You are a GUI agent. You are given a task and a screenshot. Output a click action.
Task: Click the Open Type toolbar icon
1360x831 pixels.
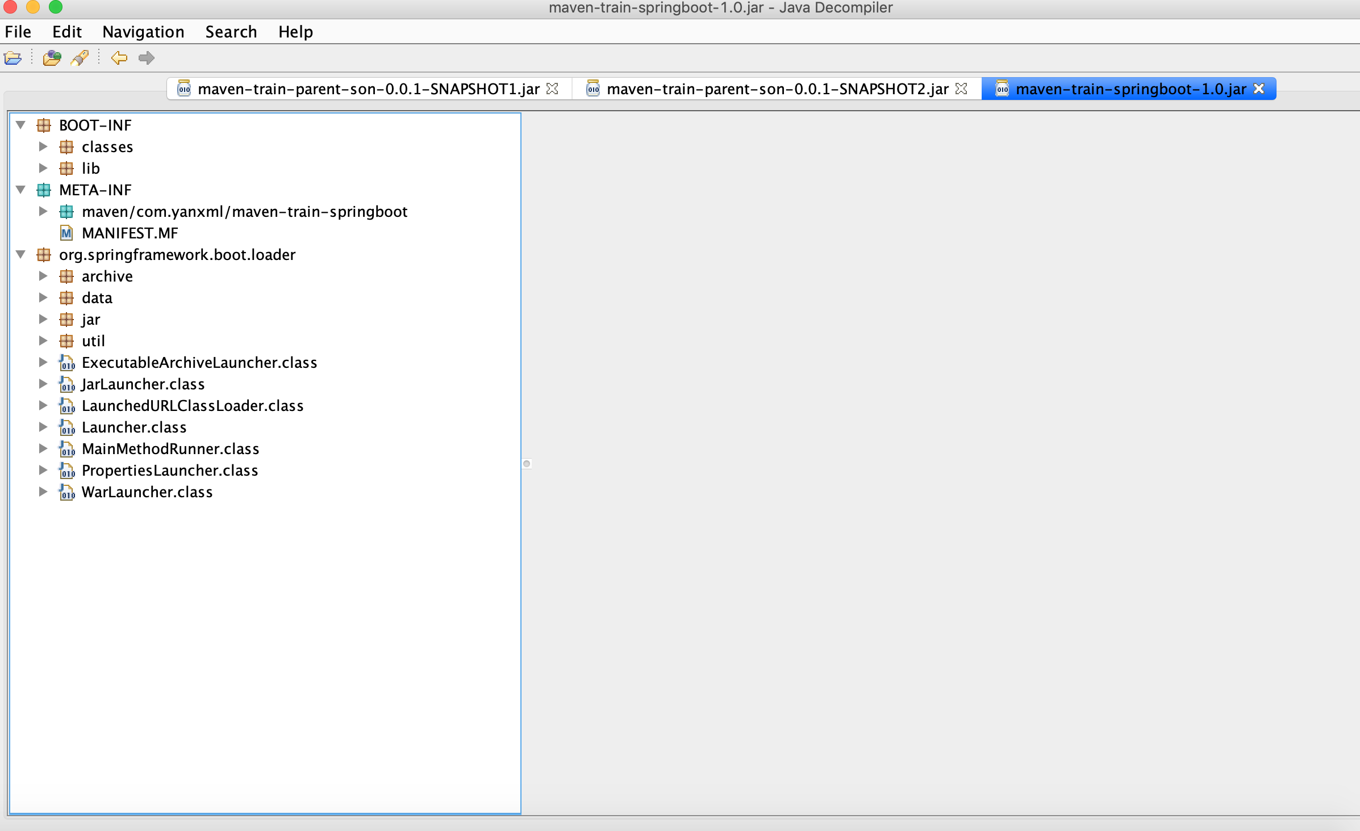52,58
